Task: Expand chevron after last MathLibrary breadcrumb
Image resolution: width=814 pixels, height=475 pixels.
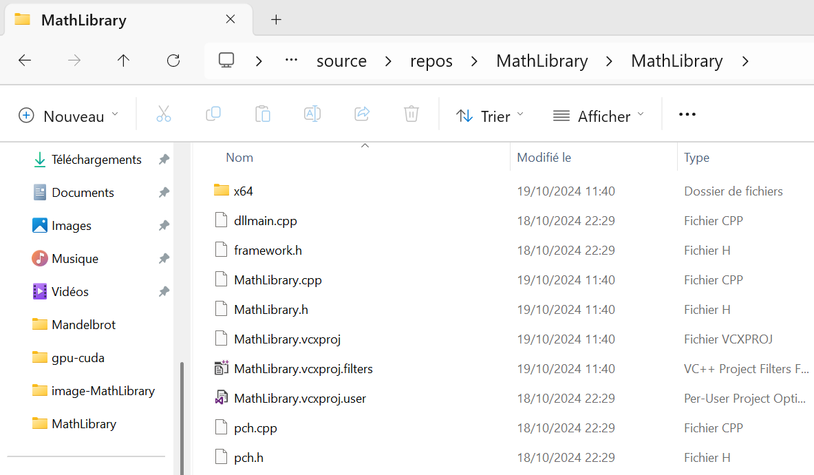Action: 745,61
